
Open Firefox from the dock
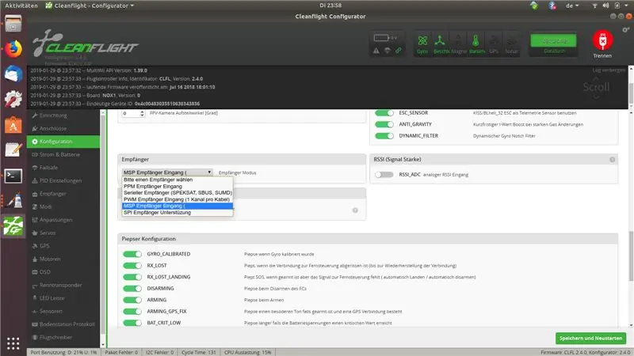coord(13,49)
